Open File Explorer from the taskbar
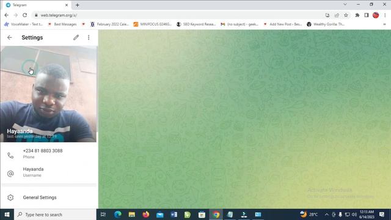Screen dimensions: 391x220 [x=132, y=215]
